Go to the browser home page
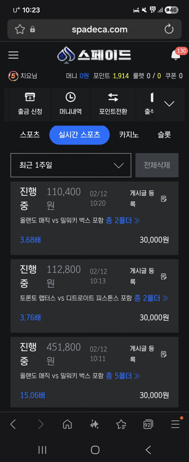Image resolution: width=189 pixels, height=462 pixels. (x=67, y=424)
